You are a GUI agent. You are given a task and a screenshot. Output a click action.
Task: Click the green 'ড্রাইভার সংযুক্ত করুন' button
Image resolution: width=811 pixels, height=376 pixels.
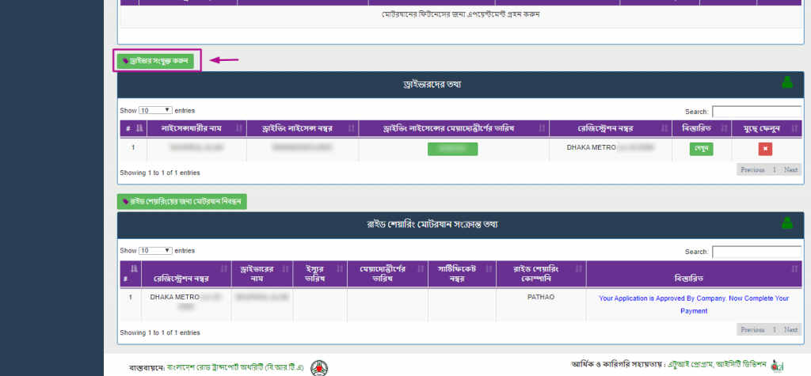[x=155, y=61]
